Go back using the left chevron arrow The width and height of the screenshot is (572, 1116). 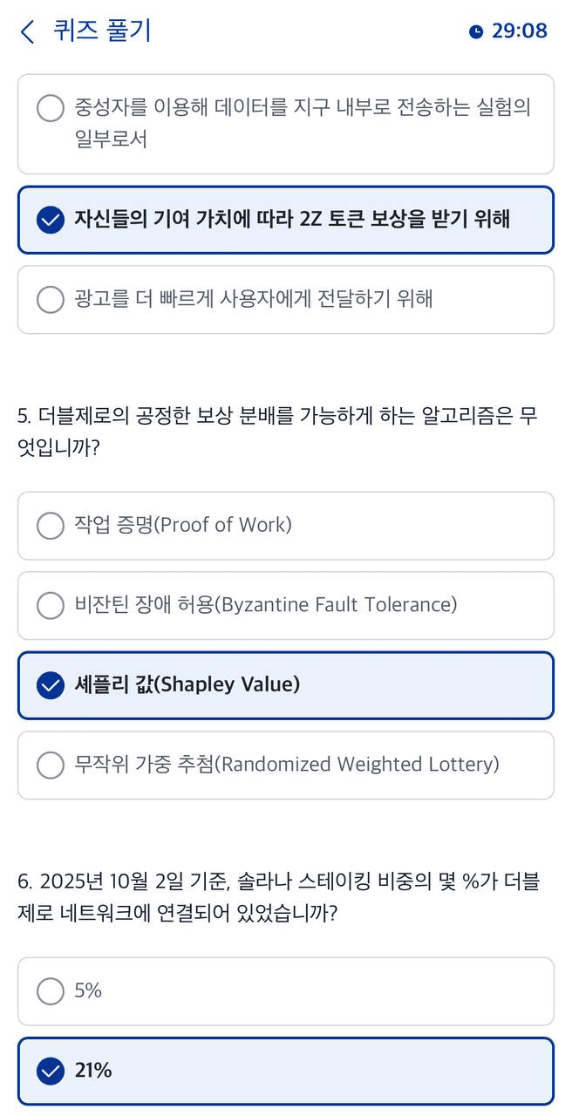coord(27,32)
